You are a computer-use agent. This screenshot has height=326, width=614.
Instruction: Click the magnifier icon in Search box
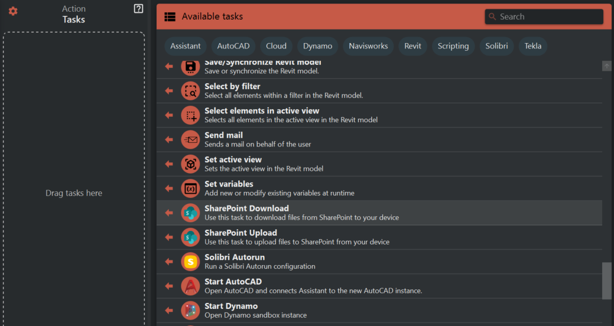point(492,17)
